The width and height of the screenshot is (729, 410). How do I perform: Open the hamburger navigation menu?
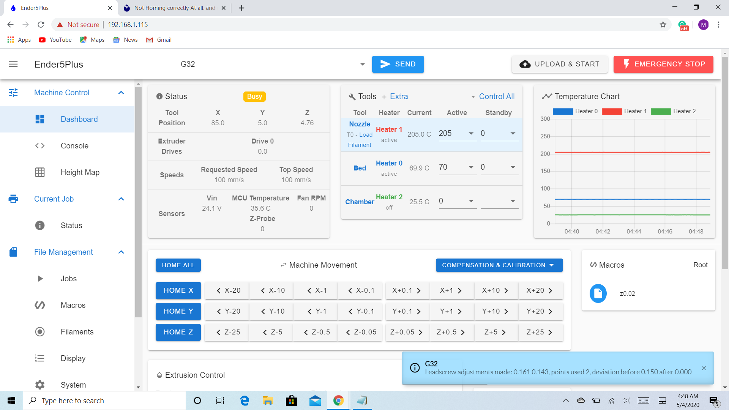tap(13, 64)
